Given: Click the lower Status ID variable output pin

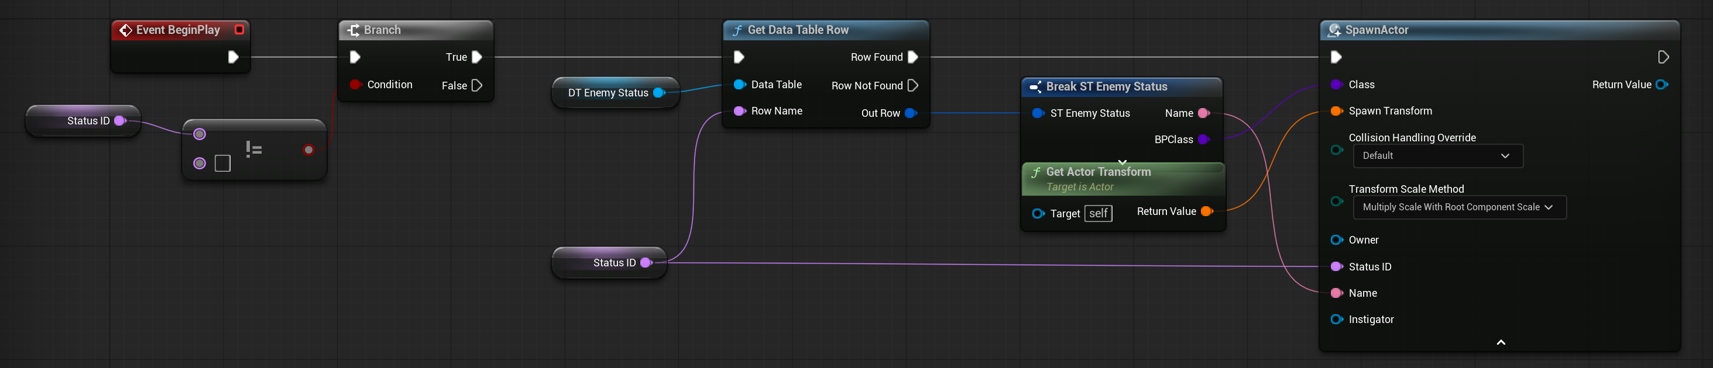Looking at the screenshot, I should pyautogui.click(x=646, y=263).
